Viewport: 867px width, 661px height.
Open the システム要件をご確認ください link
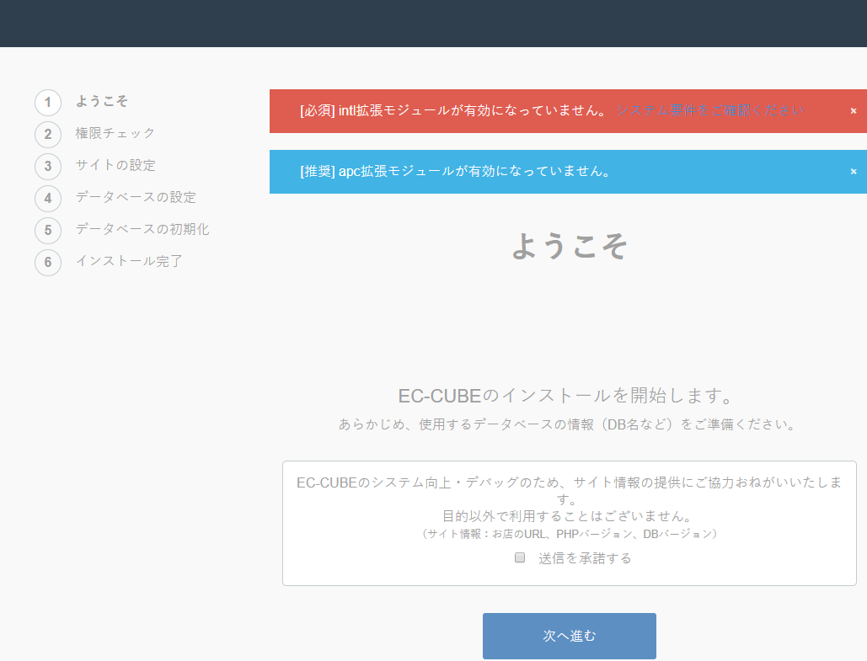pos(709,111)
